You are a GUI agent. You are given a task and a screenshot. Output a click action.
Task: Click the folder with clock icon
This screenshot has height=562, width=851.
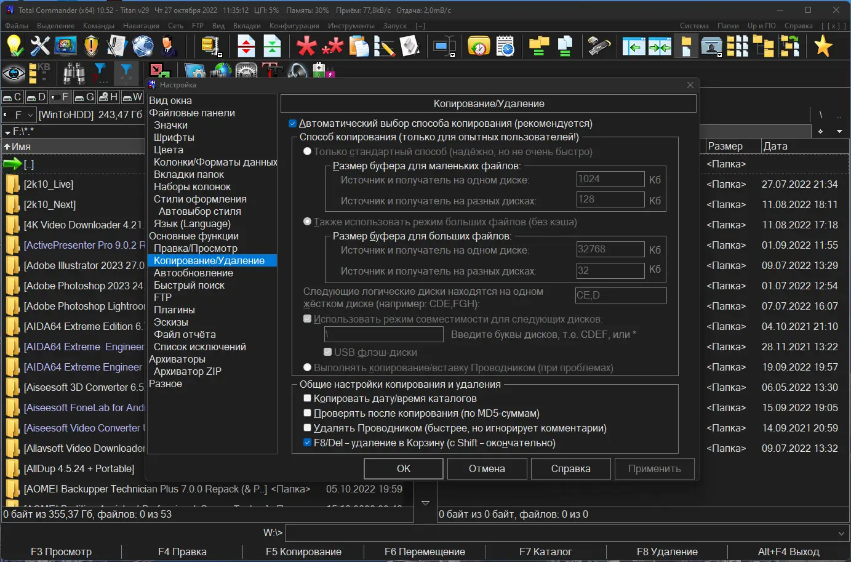click(x=479, y=46)
